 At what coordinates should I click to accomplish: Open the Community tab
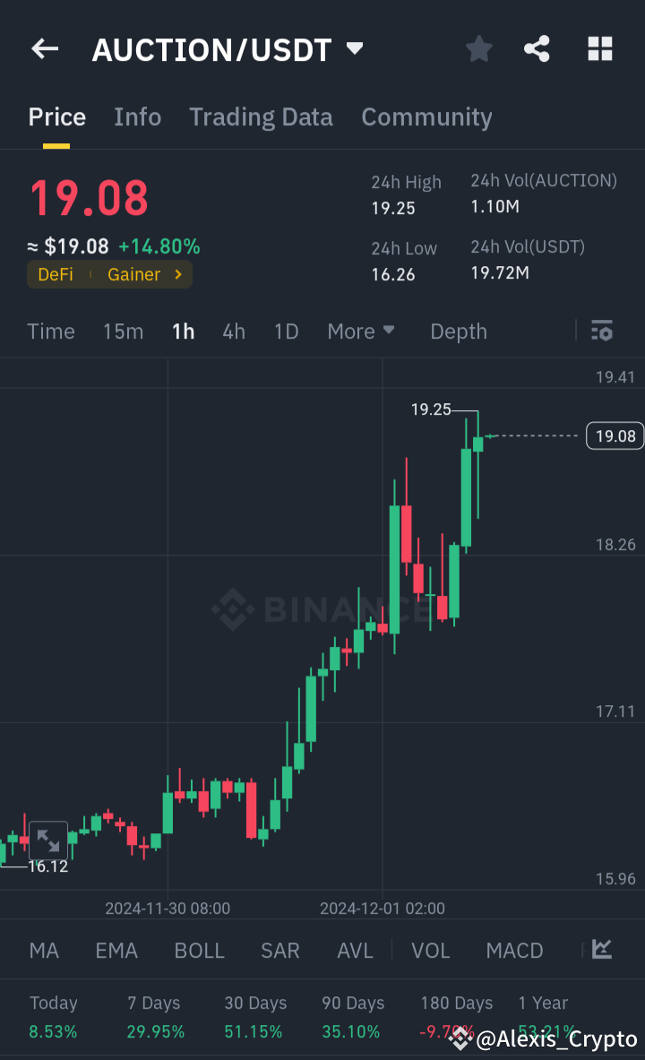(x=426, y=116)
